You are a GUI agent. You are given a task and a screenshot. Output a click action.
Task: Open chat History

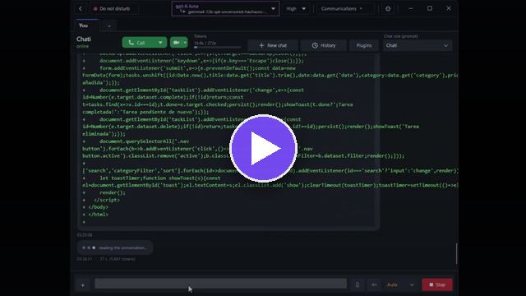click(323, 45)
